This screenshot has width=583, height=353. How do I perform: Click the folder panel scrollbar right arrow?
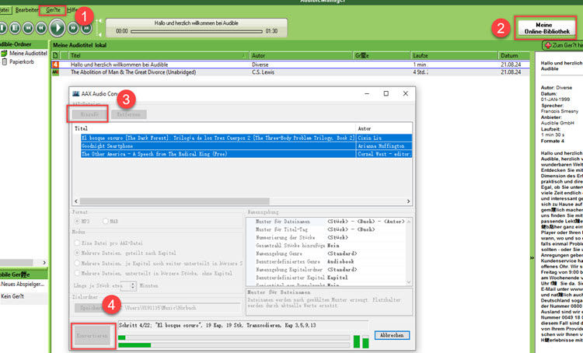coord(44,263)
